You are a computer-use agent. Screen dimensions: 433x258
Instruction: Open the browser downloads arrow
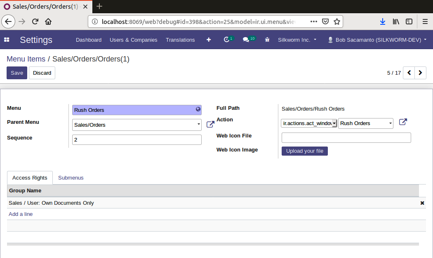(x=382, y=21)
